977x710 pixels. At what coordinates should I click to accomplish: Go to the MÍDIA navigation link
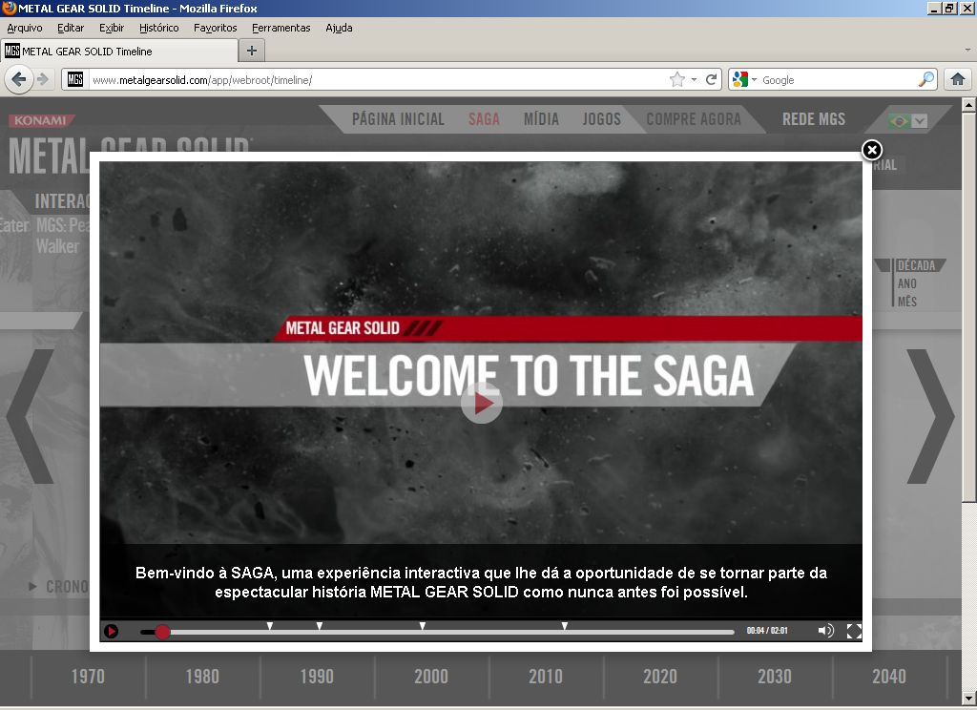(x=541, y=119)
